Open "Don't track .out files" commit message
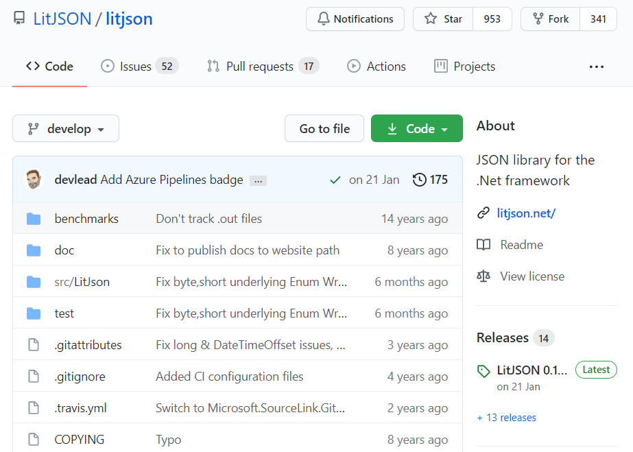633x452 pixels. 208,218
